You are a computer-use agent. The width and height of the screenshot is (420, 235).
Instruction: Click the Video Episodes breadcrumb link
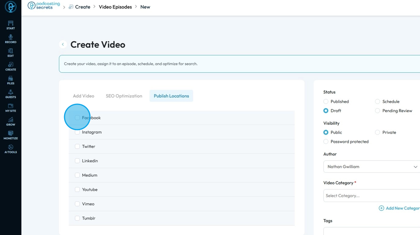click(x=115, y=7)
